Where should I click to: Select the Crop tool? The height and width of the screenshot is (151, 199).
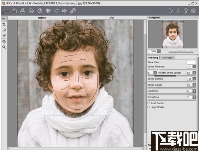coord(4,24)
